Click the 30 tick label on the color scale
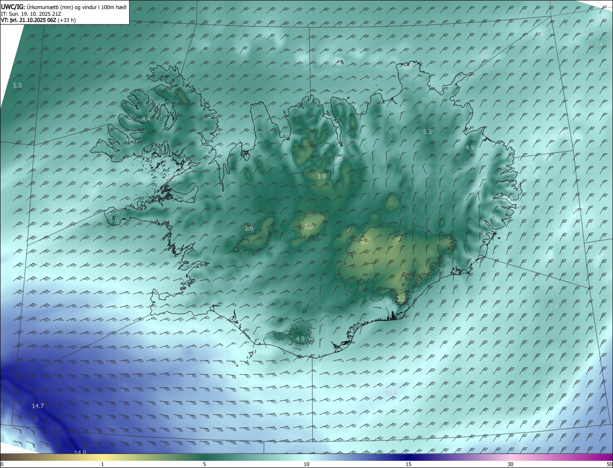This screenshot has height=468, width=613. pyautogui.click(x=511, y=464)
